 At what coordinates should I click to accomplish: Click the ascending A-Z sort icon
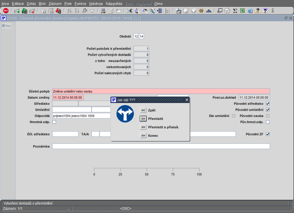click(69, 11)
